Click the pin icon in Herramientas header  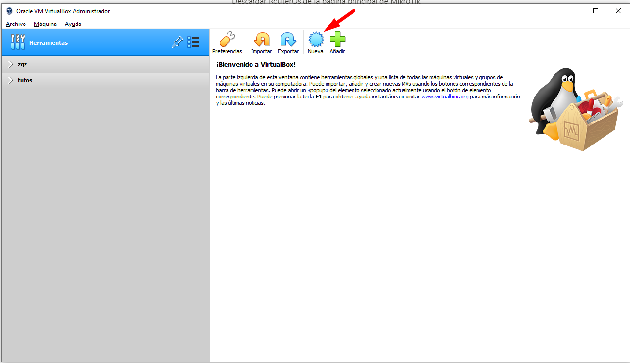pos(177,42)
